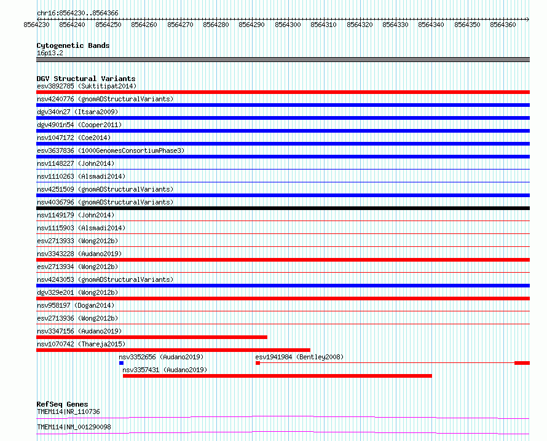Screen dimensions: 547x441
Task: Click ruler position 8564260
Action: coord(144,25)
